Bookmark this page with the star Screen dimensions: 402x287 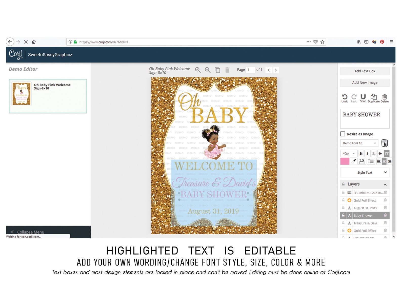322,42
